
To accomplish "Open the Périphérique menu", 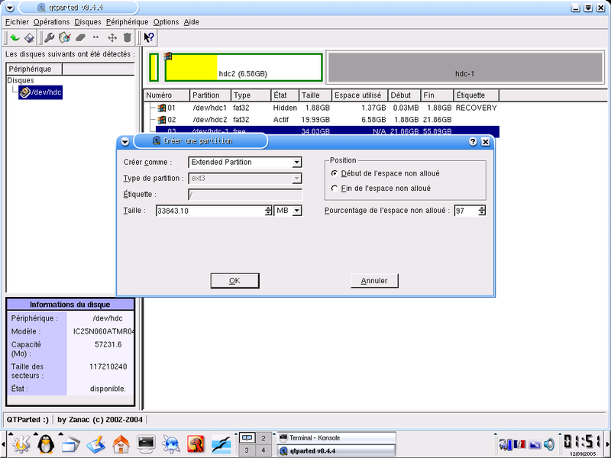I will tap(127, 22).
